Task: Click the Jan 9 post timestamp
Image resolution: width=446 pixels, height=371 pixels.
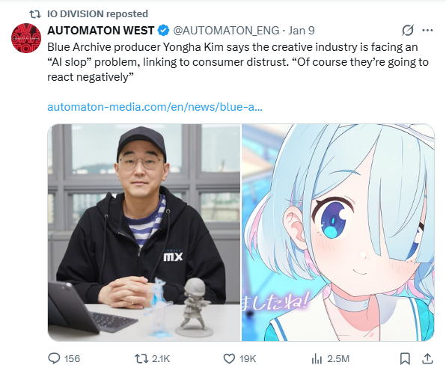Action: (x=302, y=31)
